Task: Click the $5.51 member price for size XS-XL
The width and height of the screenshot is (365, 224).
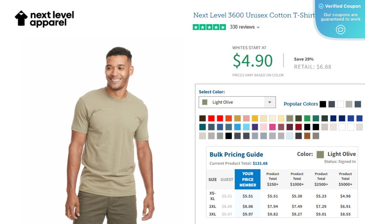Action: [x=247, y=196]
